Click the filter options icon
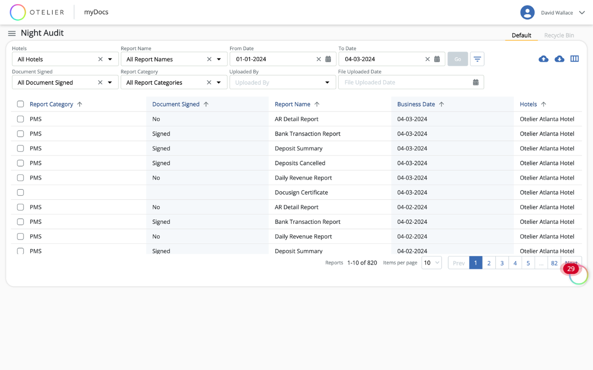 477,59
